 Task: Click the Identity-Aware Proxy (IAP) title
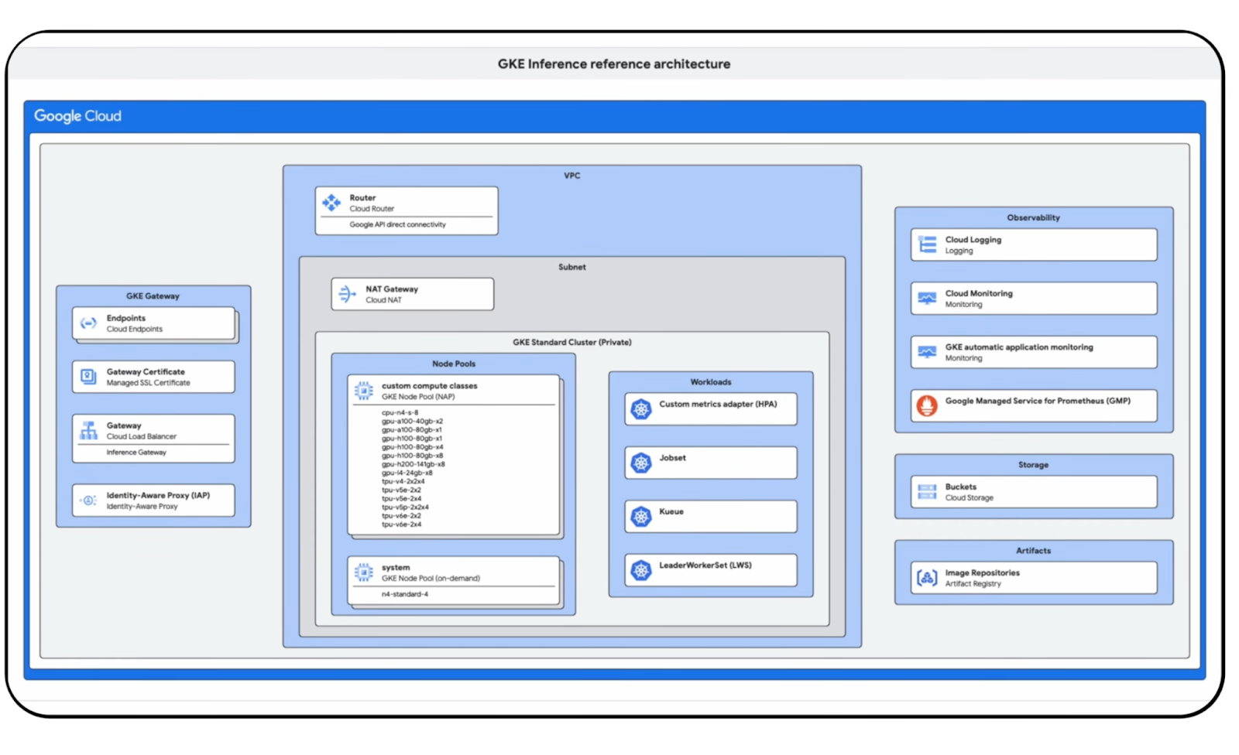click(x=158, y=495)
